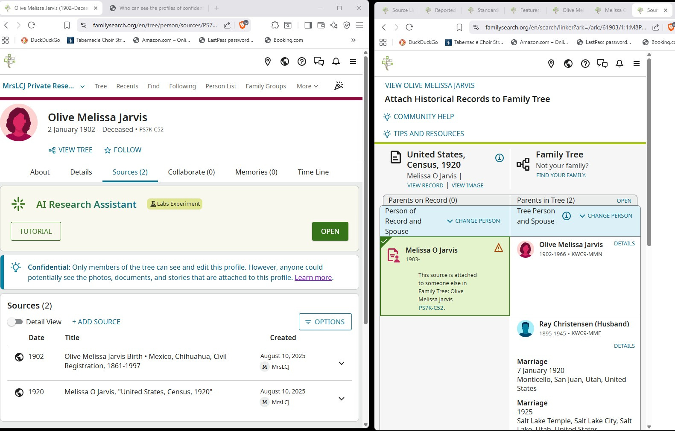This screenshot has width=675, height=431.
Task: Click FIND YOUR FAMILY link
Action: pos(561,175)
